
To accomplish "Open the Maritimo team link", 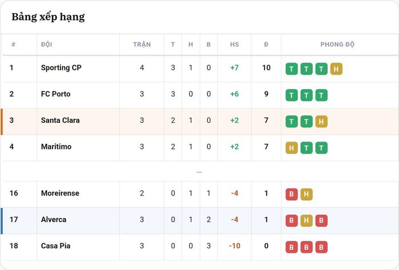I will pos(56,147).
